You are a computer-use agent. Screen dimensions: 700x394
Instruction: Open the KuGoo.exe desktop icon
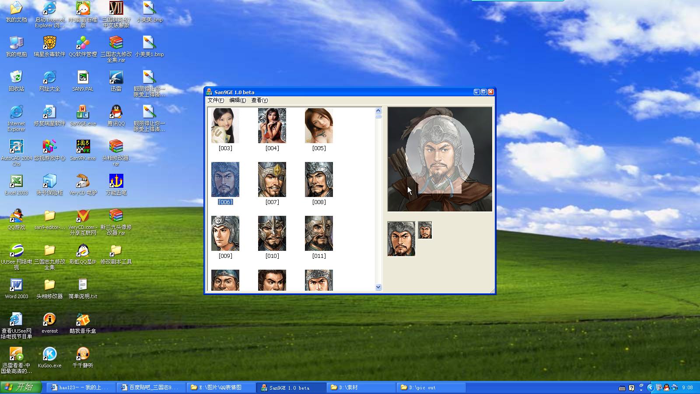tap(49, 355)
